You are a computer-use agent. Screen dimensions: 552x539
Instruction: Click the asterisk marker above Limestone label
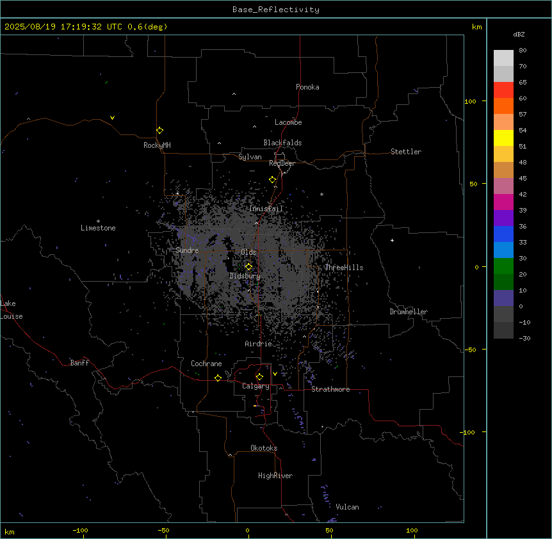(x=98, y=221)
